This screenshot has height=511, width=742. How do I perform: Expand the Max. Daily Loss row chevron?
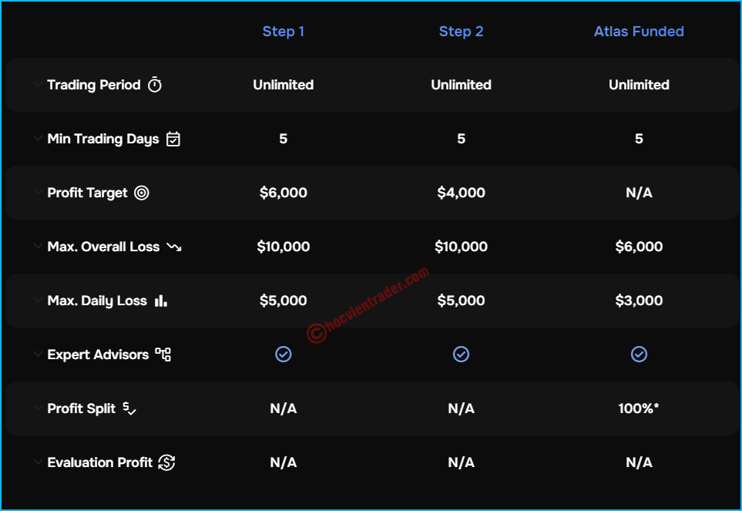click(38, 301)
